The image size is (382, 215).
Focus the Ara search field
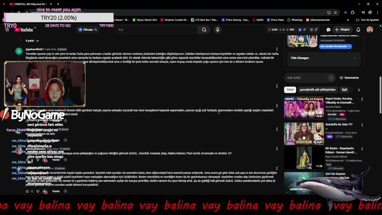pyautogui.click(x=157, y=30)
